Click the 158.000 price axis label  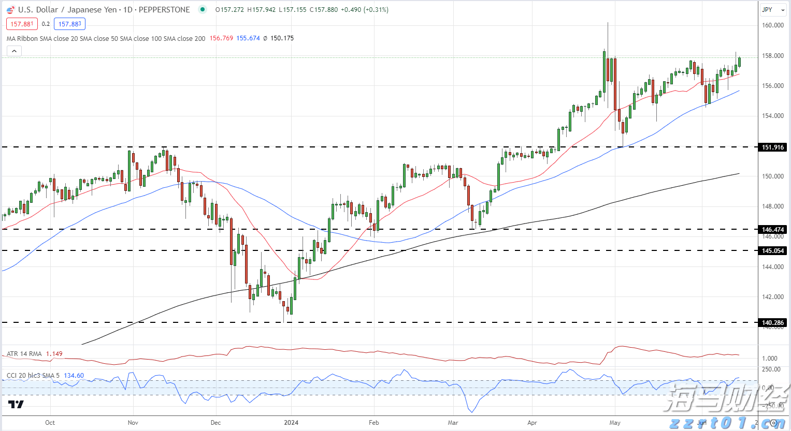pyautogui.click(x=773, y=56)
